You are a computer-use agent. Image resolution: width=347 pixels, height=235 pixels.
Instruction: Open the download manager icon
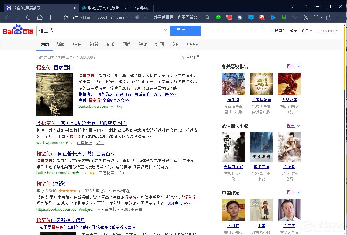tap(295, 17)
